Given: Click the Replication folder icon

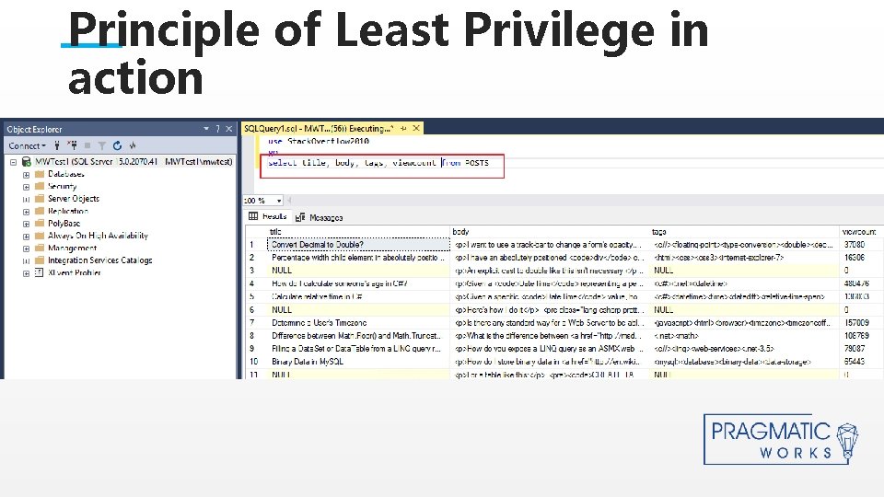Looking at the screenshot, I should point(40,211).
